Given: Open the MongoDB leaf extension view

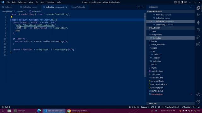Looking at the screenshot, I should (198, 23).
